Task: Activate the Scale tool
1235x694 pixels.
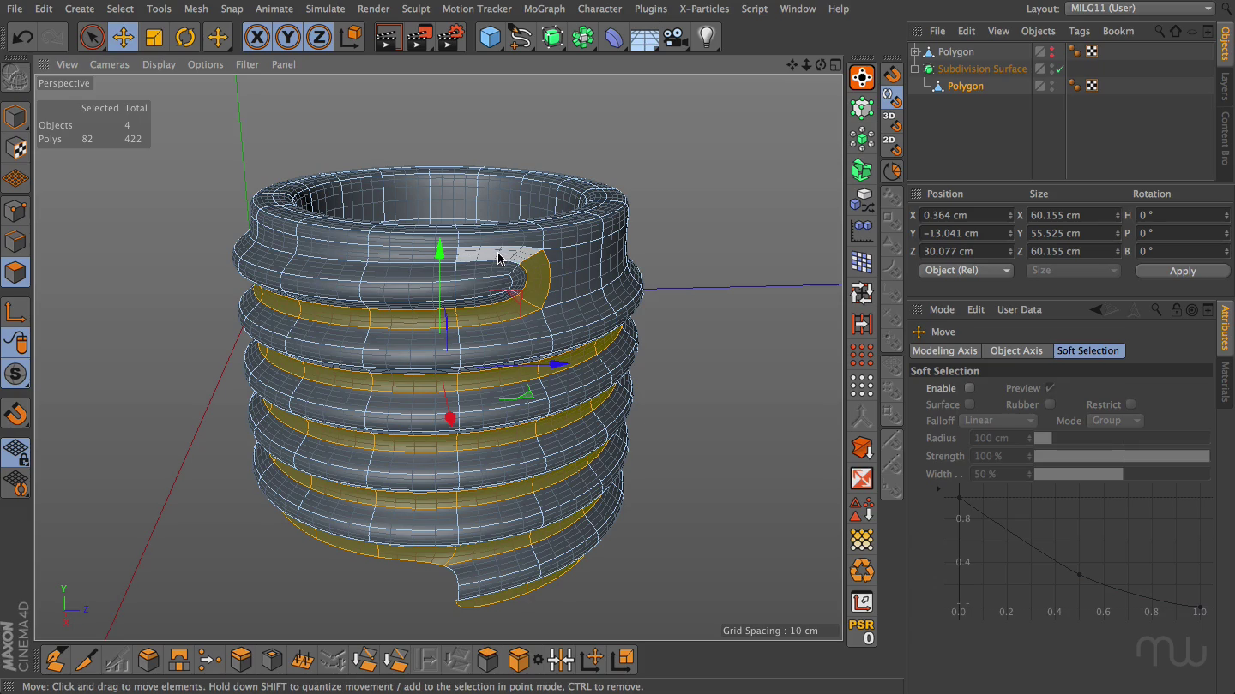Action: point(154,37)
